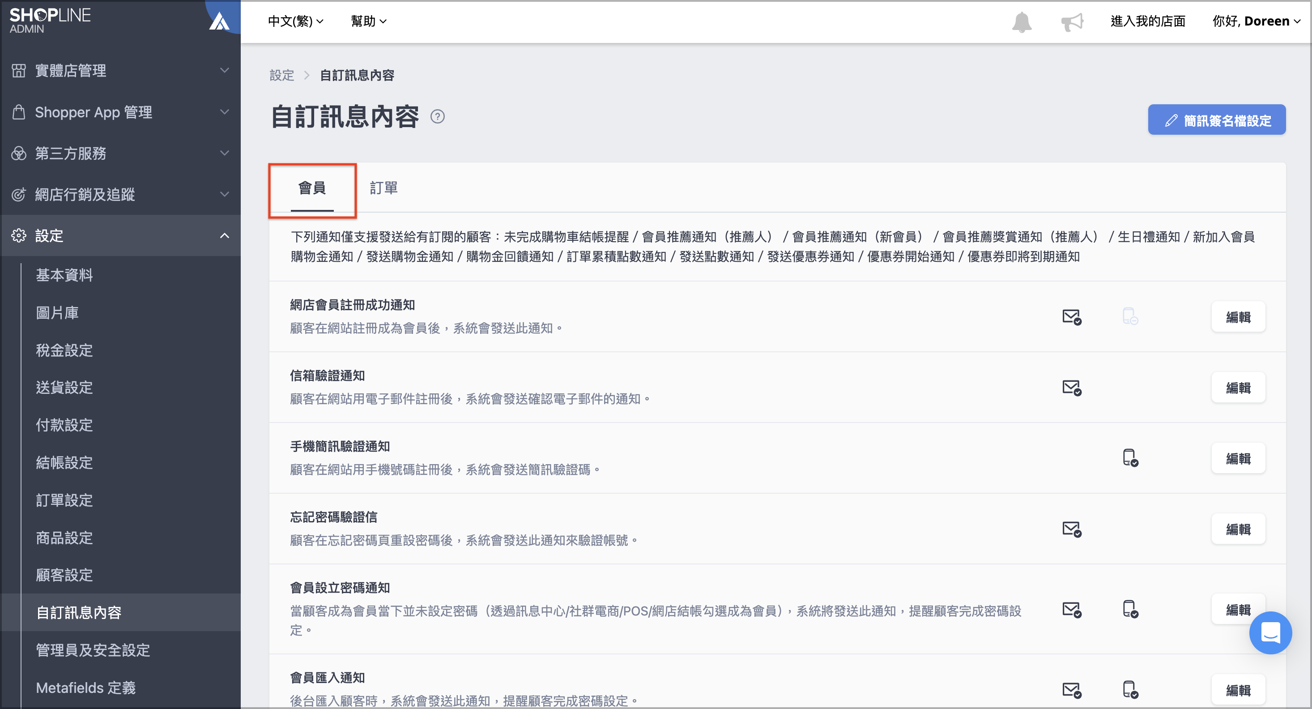The width and height of the screenshot is (1312, 709).
Task: Expand the Shopper App 管理 sidebar menu
Action: point(120,111)
